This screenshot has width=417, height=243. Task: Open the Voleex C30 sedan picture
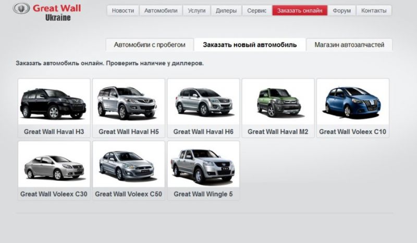pyautogui.click(x=54, y=165)
